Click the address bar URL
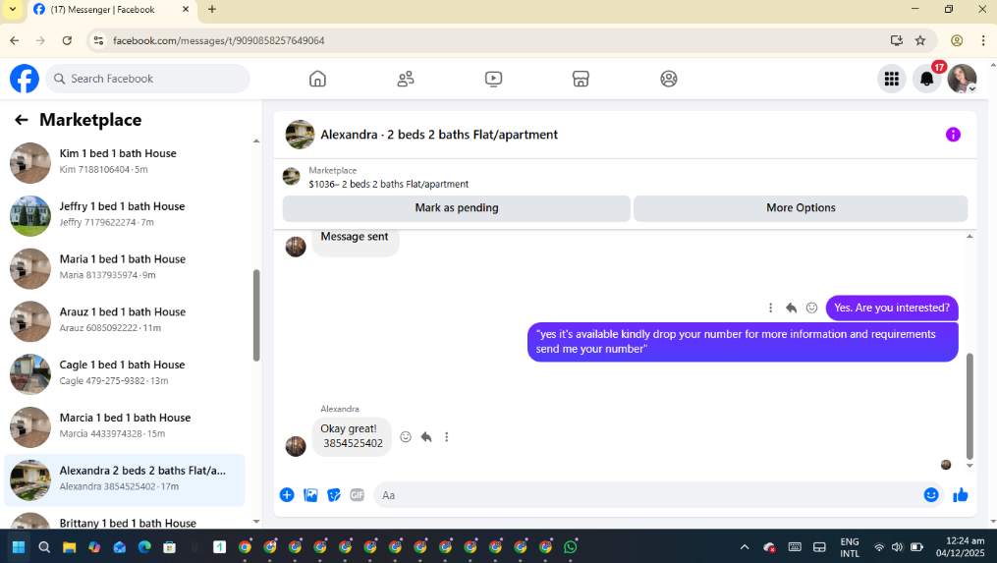This screenshot has height=563, width=997. [219, 40]
